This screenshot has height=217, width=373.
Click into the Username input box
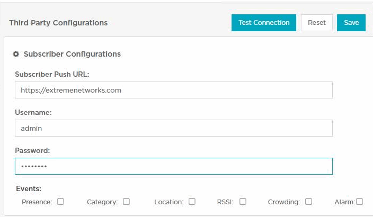[173, 128]
